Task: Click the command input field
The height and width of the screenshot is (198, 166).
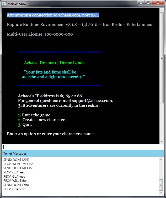Action: [x=83, y=147]
